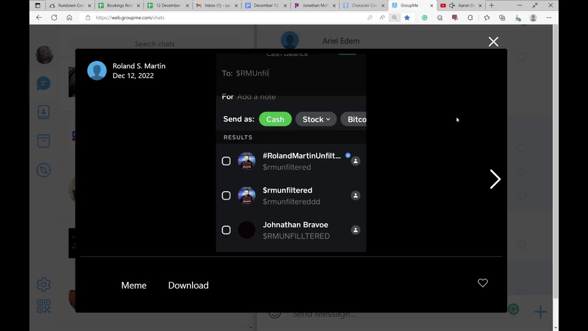This screenshot has width=588, height=331.
Task: Open the Chats section in the GroupMe sidebar
Action: click(x=44, y=84)
